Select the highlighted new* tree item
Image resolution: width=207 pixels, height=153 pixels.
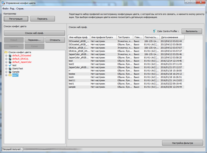pyautogui.click(x=15, y=75)
